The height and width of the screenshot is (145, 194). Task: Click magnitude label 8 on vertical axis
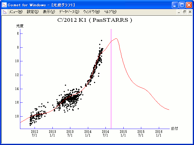(18, 47)
